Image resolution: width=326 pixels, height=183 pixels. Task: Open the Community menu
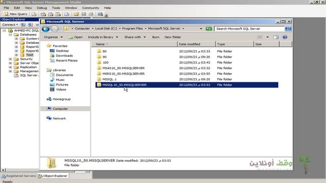pos(91,8)
